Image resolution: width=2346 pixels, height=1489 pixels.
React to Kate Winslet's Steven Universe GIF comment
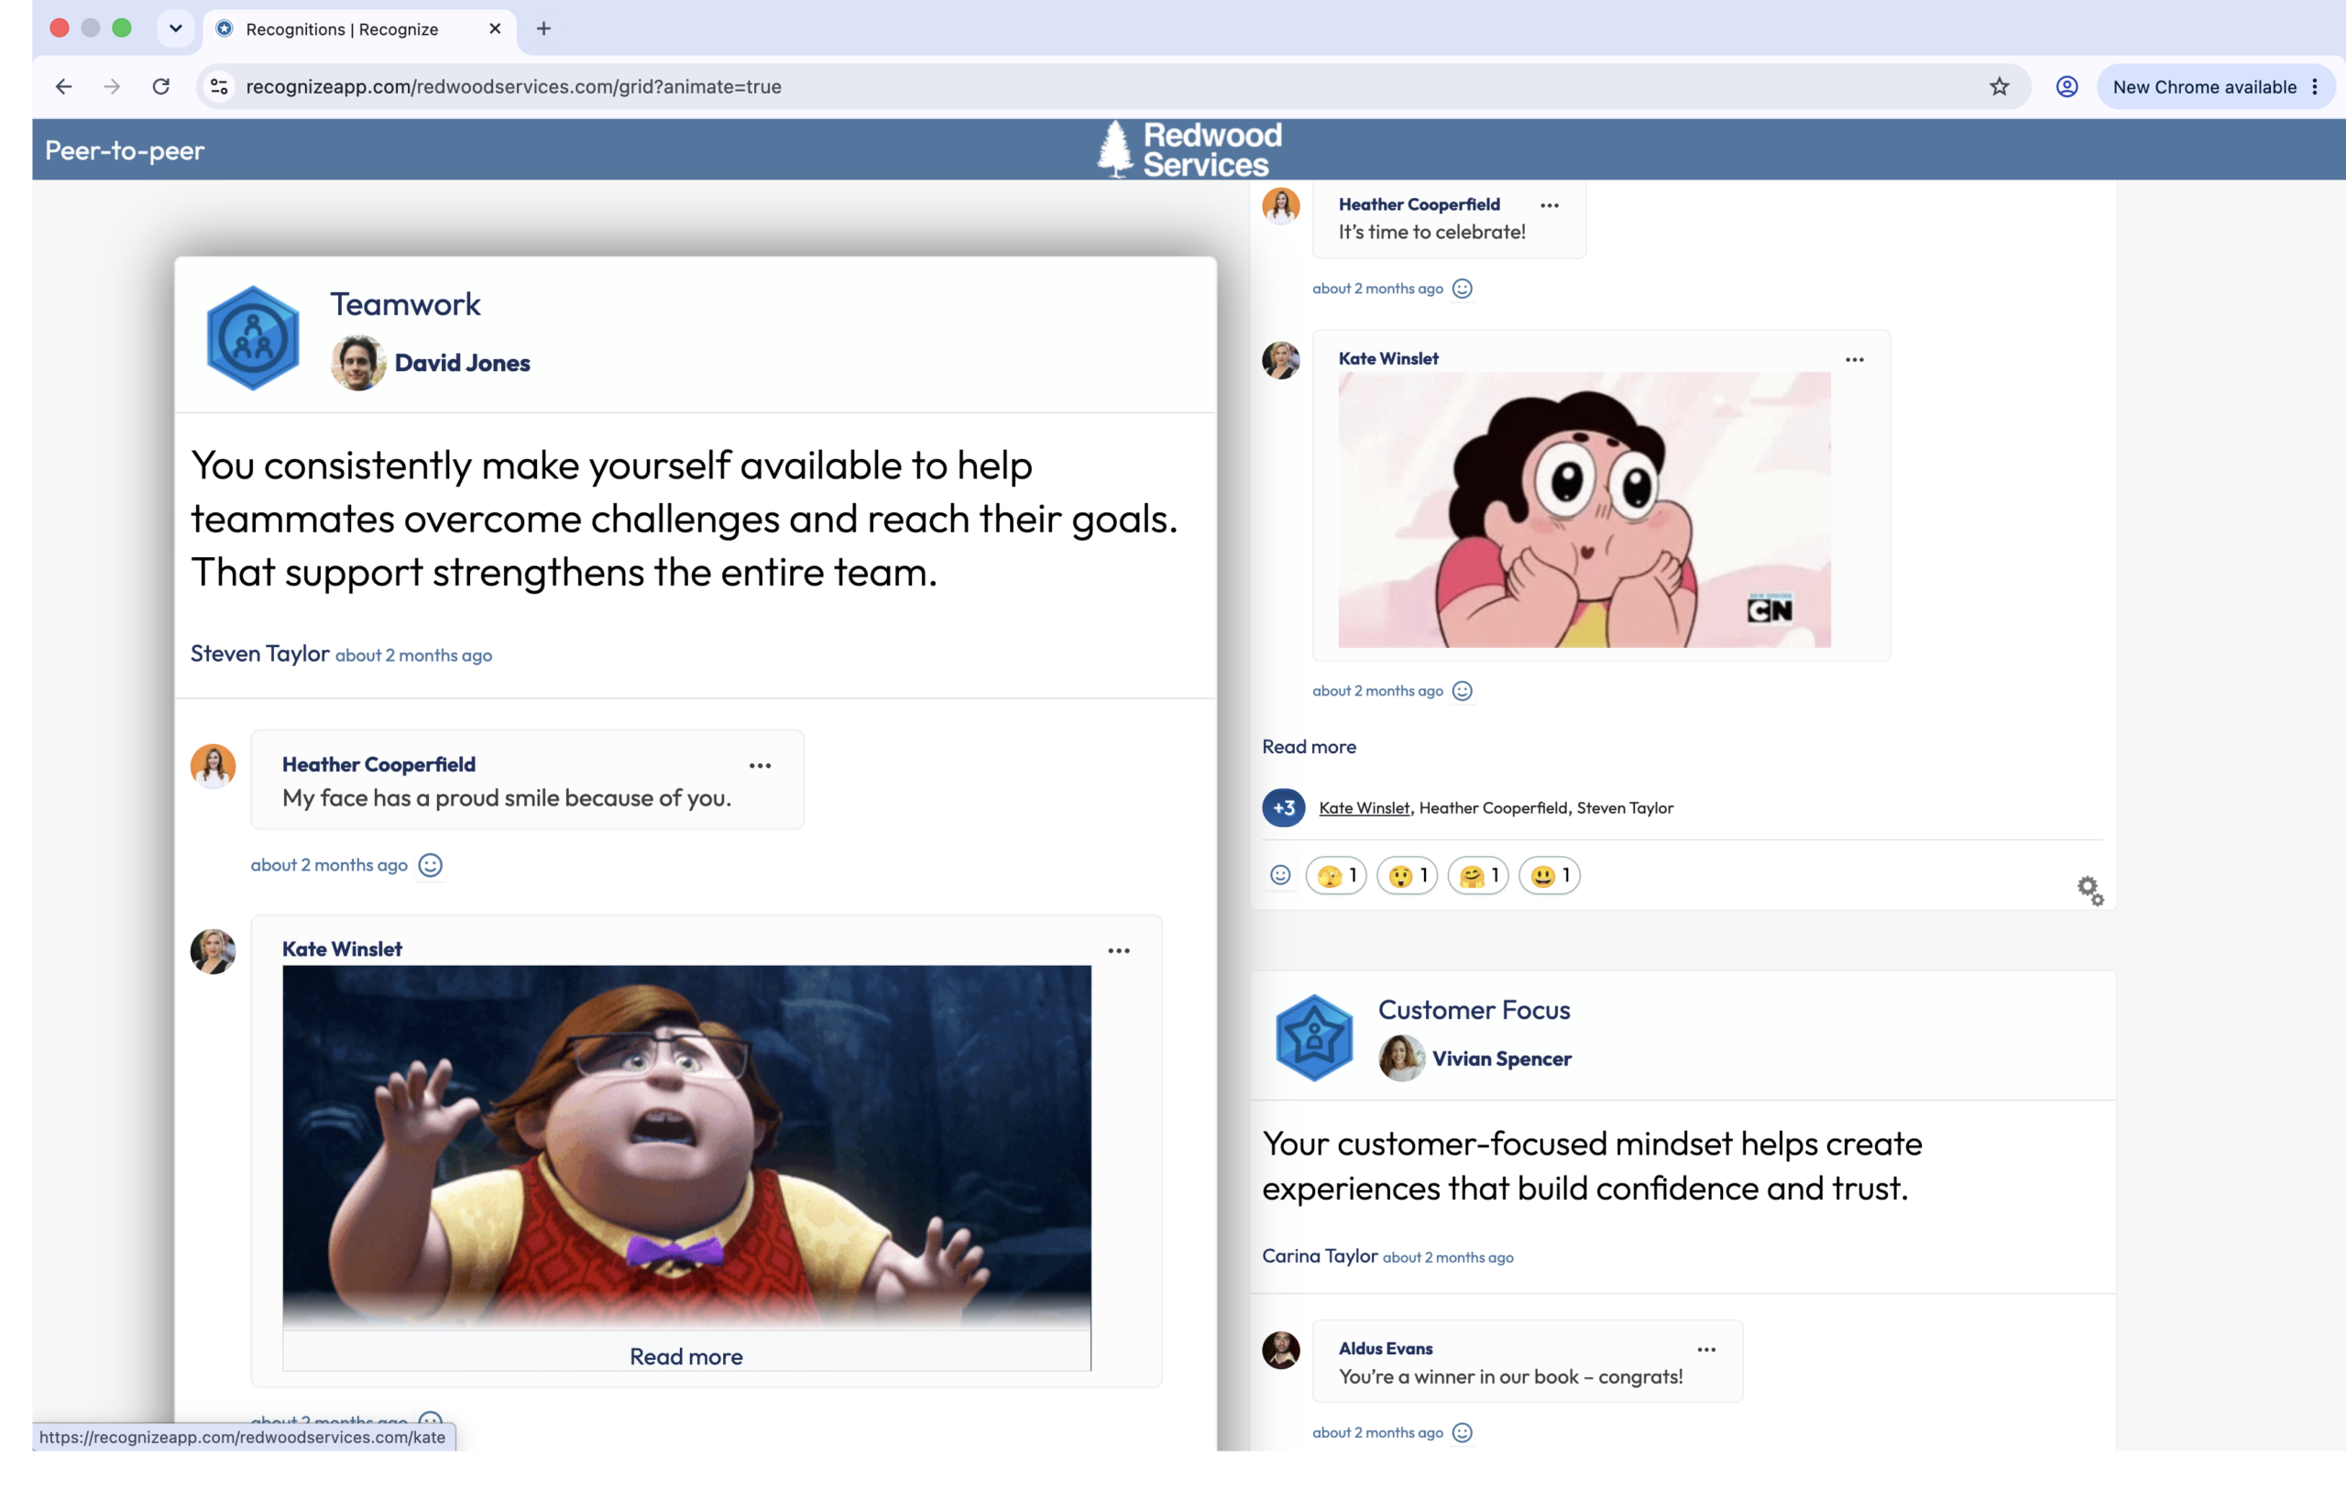point(1463,691)
